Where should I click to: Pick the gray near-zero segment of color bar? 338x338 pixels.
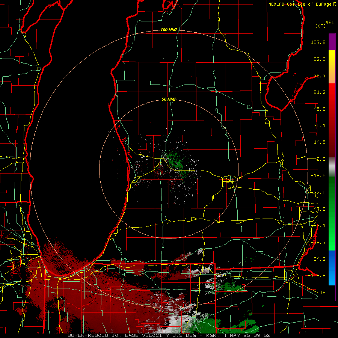point(332,167)
